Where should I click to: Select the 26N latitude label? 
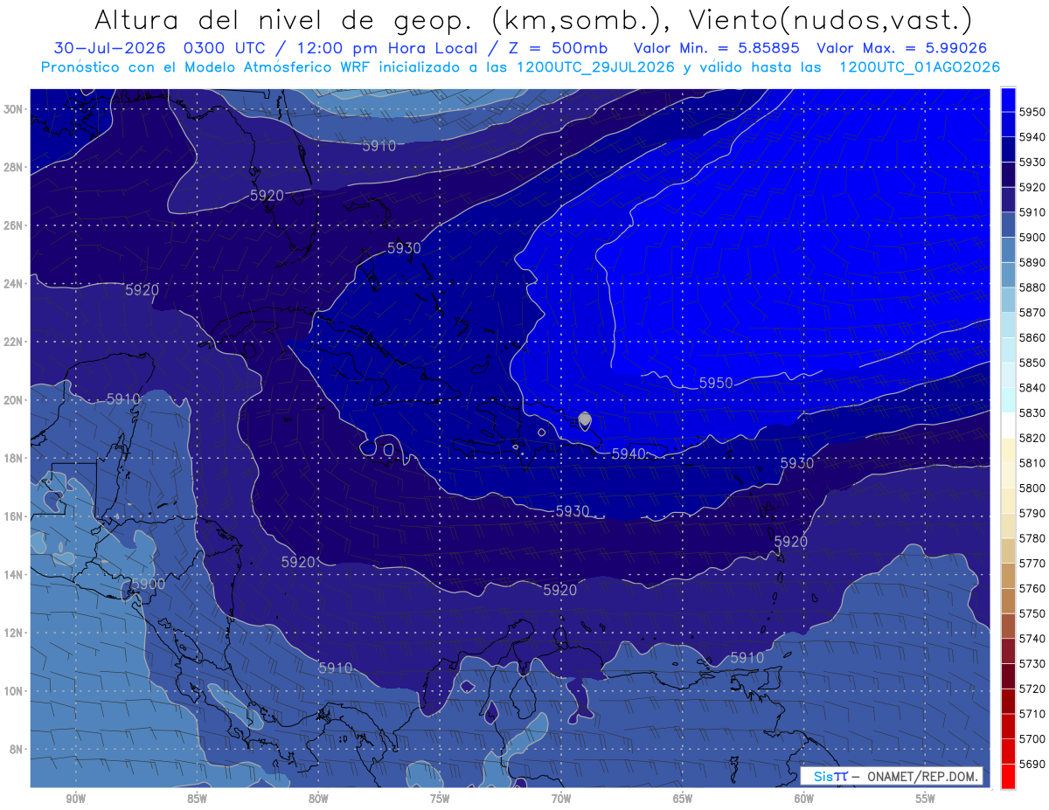point(13,225)
